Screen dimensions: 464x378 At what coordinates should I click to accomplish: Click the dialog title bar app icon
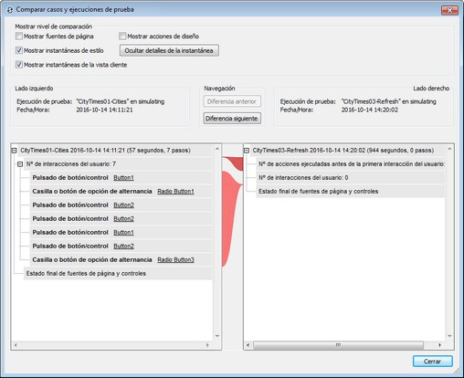point(10,10)
